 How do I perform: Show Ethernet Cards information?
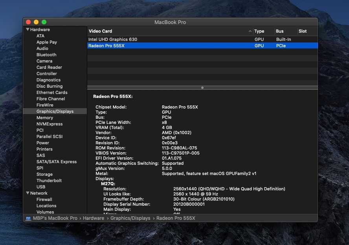(52, 92)
